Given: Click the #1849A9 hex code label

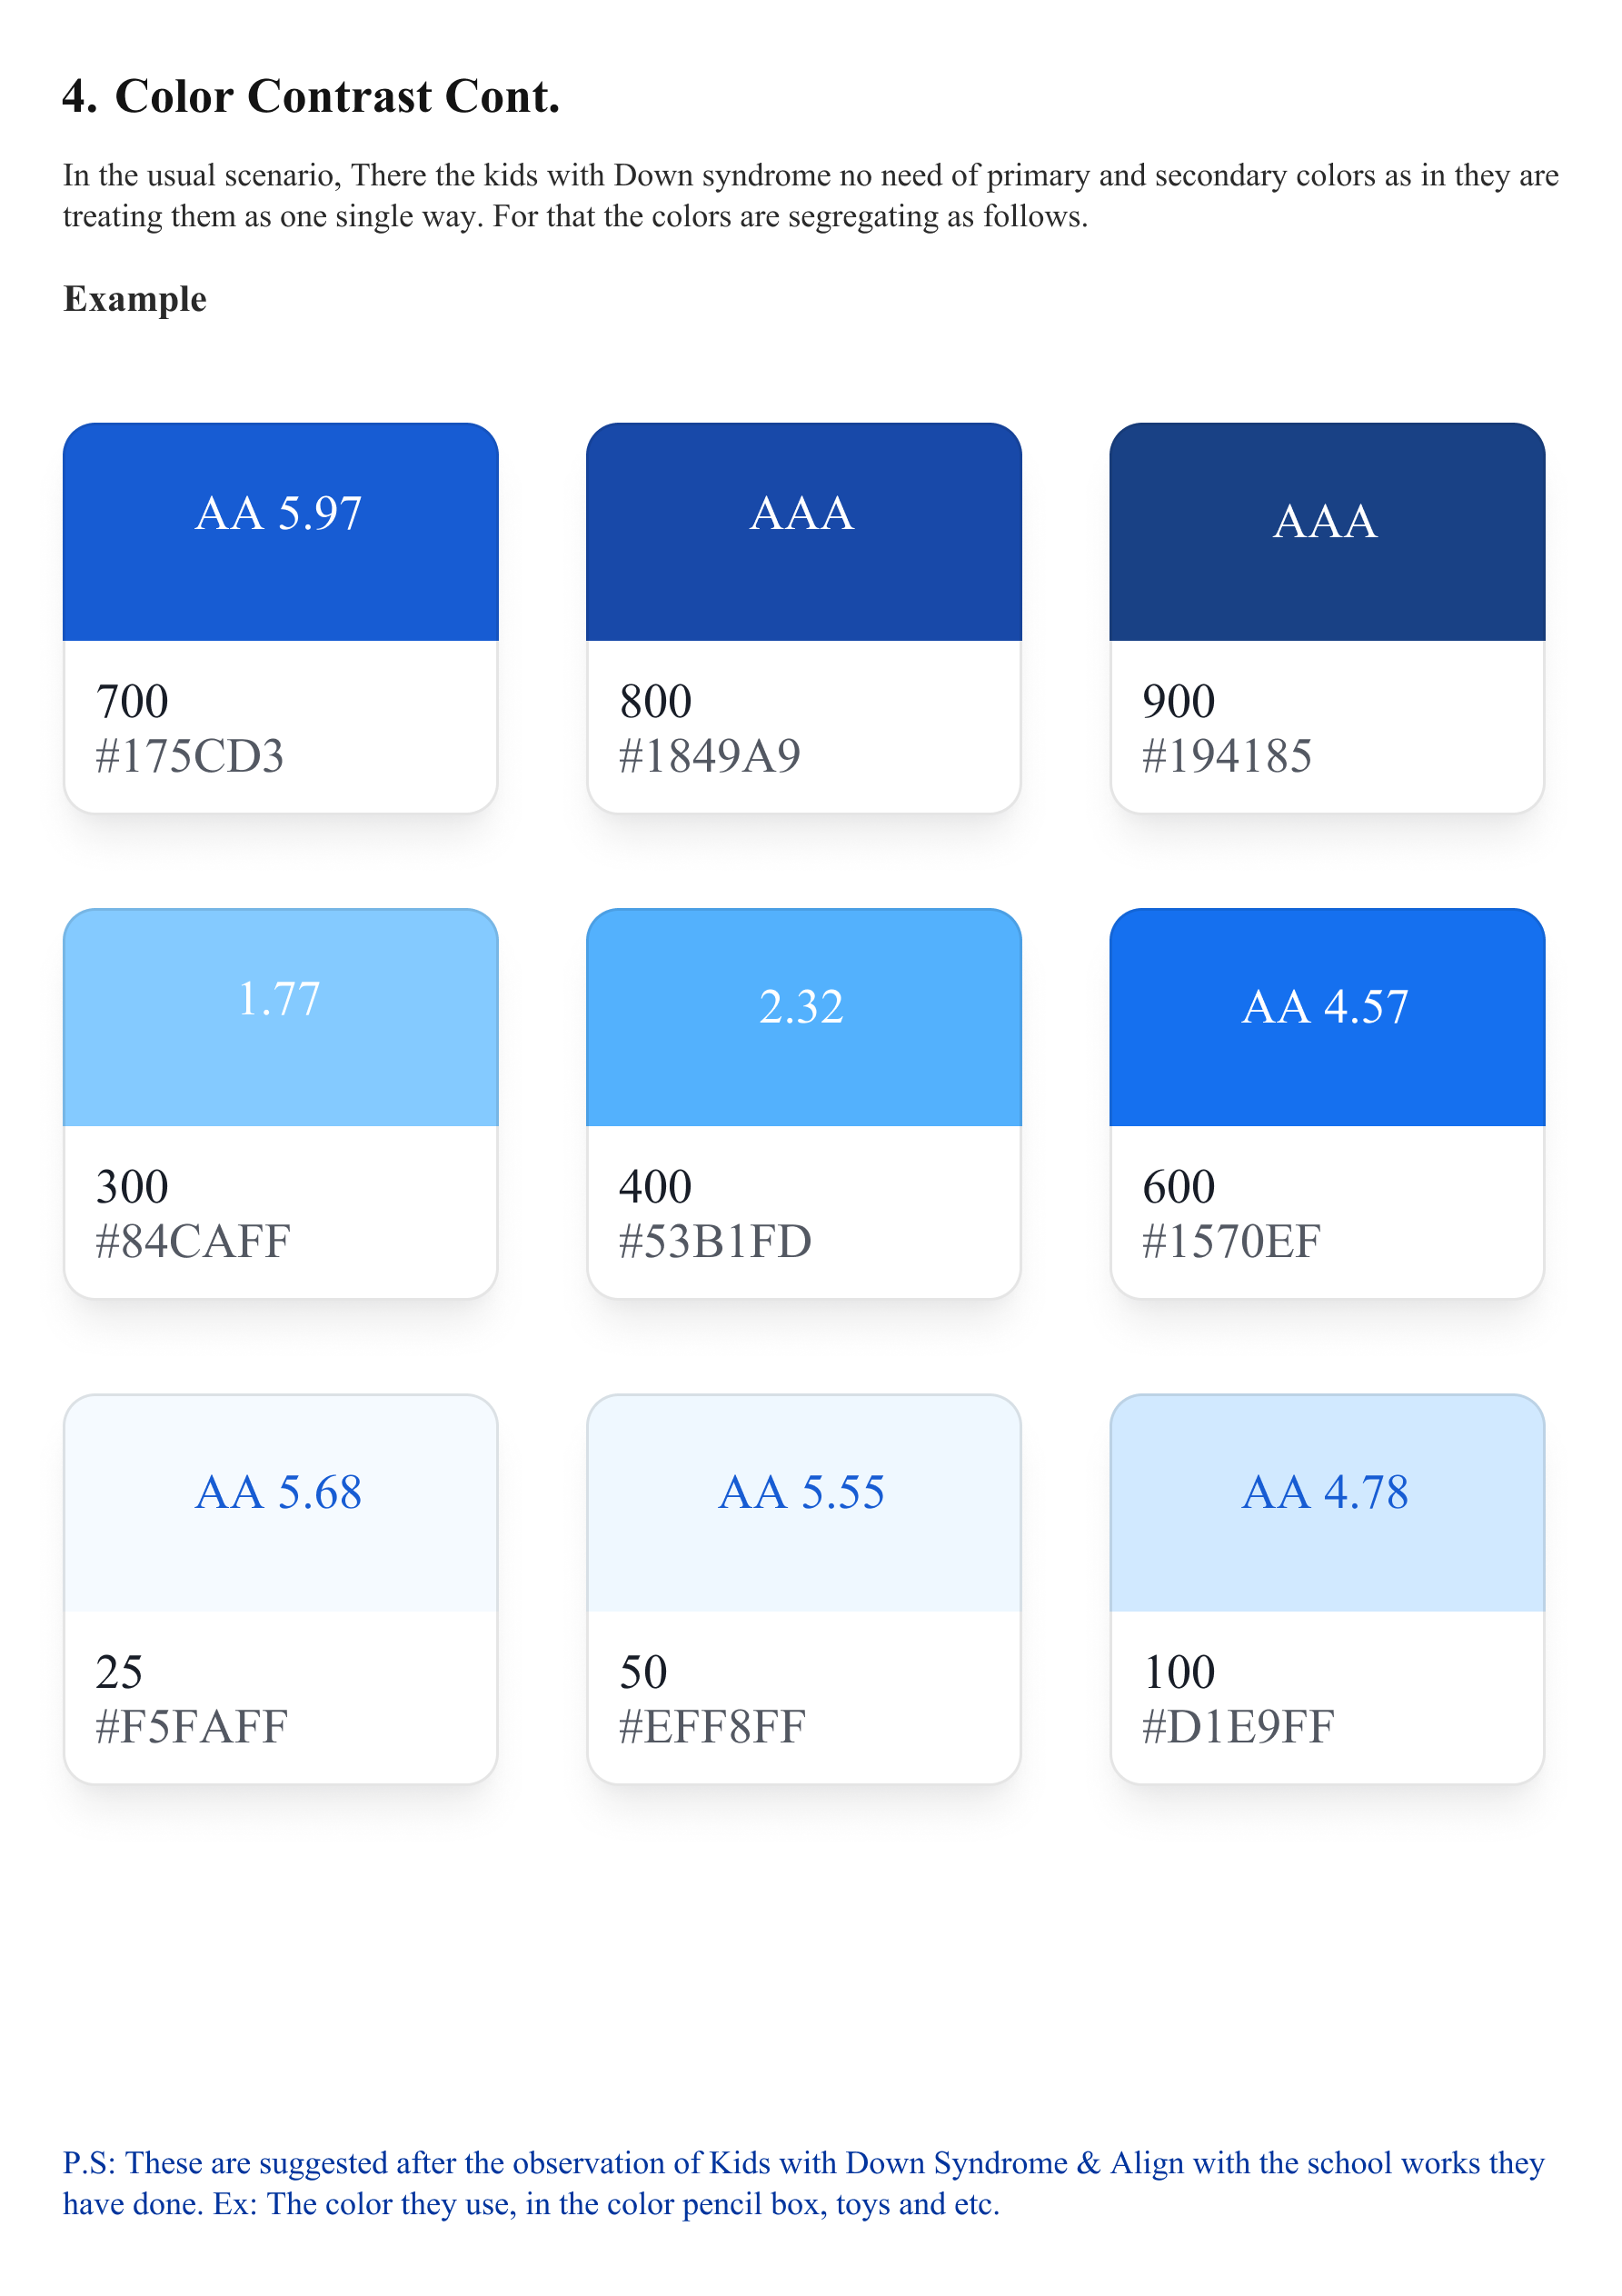Looking at the screenshot, I should (x=710, y=756).
